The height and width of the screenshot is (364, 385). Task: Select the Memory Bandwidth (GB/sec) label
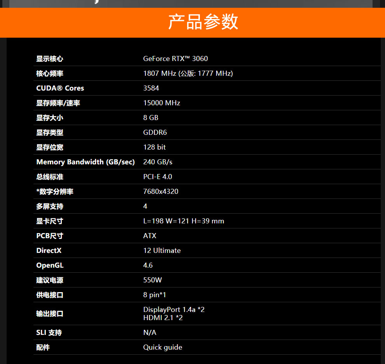86,162
